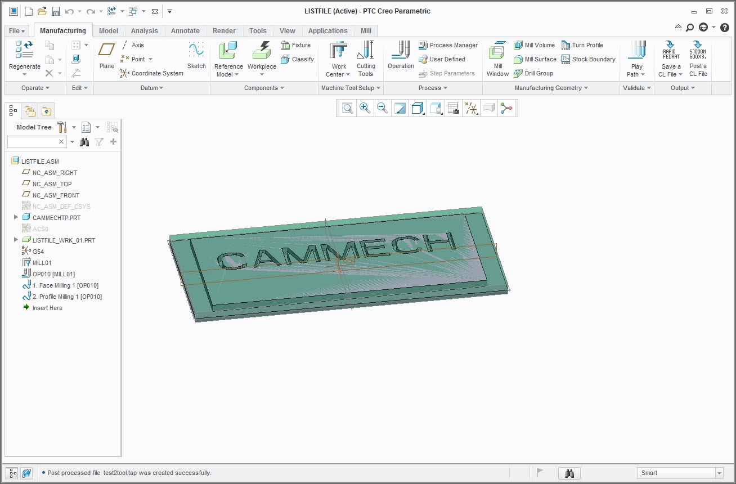Switch to the Model tab
The height and width of the screenshot is (484, 736).
[x=109, y=31]
